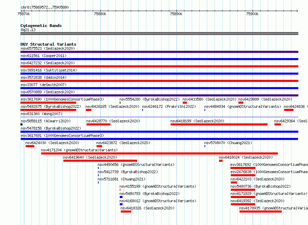Select the nsv831360 (Wong2007) label

[42, 114]
